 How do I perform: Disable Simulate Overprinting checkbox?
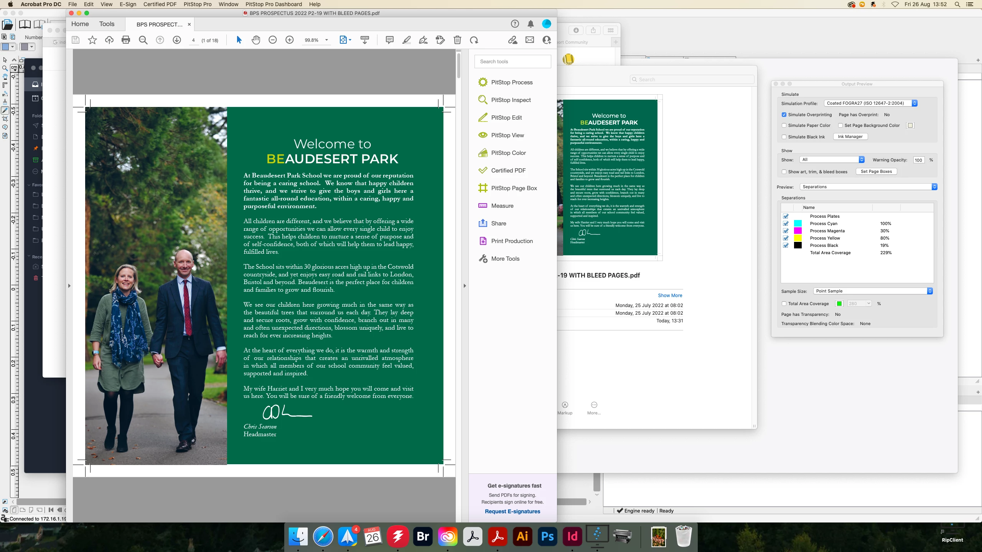pos(784,115)
